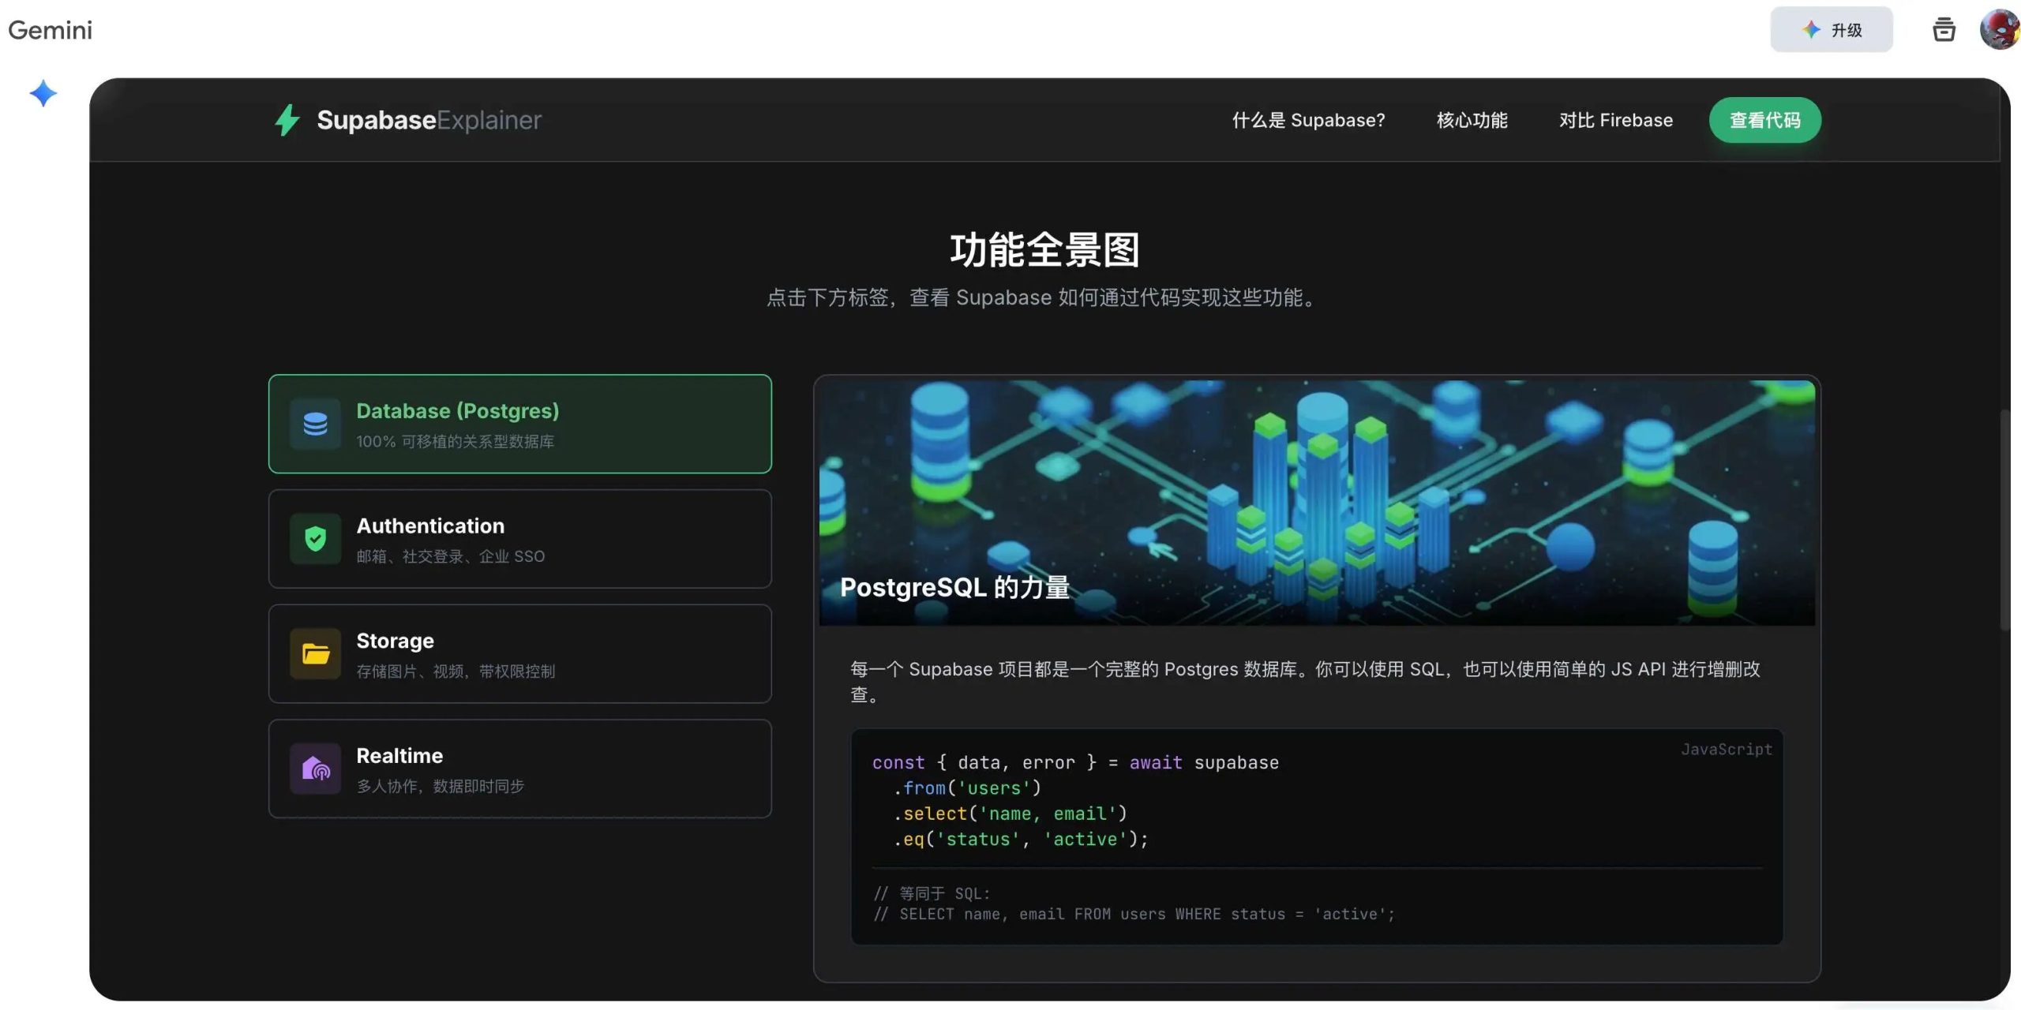The height and width of the screenshot is (1010, 2021).
Task: Navigate to 什么是 Supabase? section
Action: 1310,120
